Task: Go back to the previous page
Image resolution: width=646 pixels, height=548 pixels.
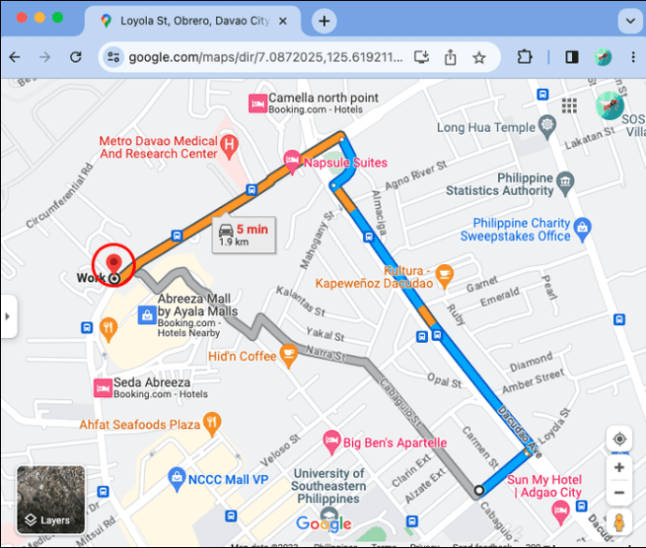Action: 15,57
